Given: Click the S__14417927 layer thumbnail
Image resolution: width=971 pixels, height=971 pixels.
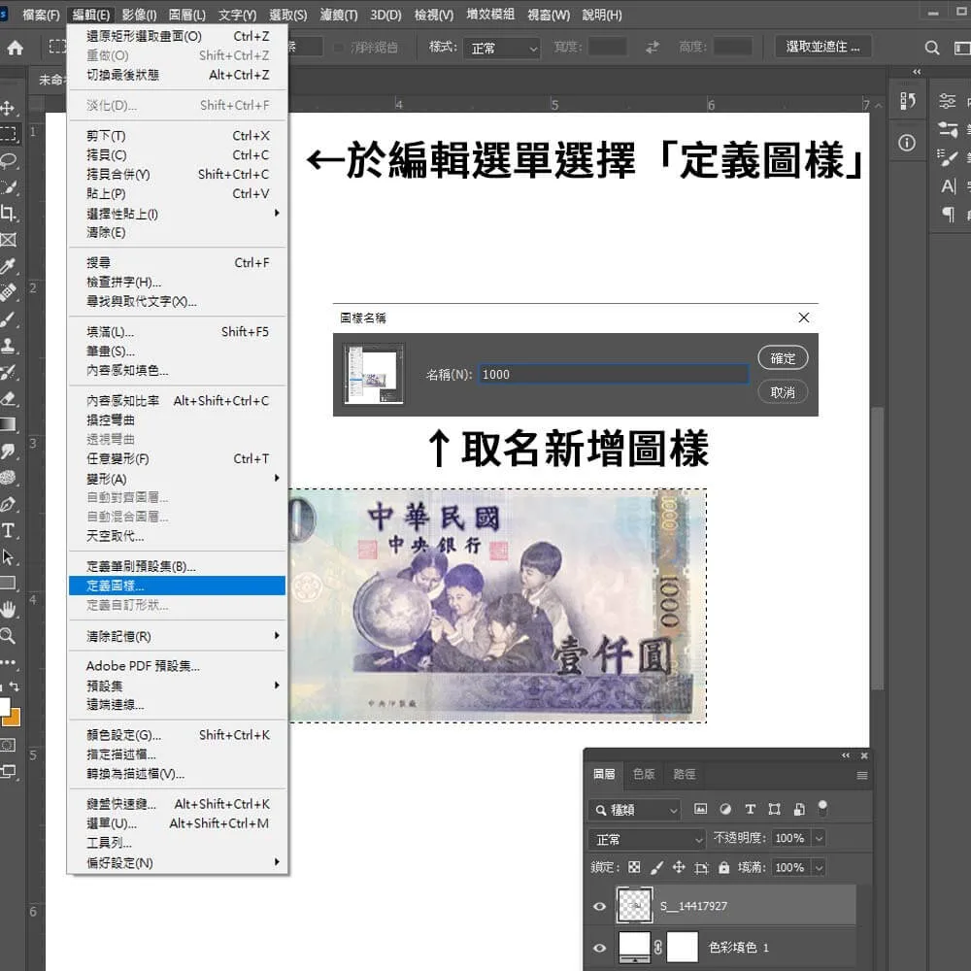Looking at the screenshot, I should coord(634,905).
